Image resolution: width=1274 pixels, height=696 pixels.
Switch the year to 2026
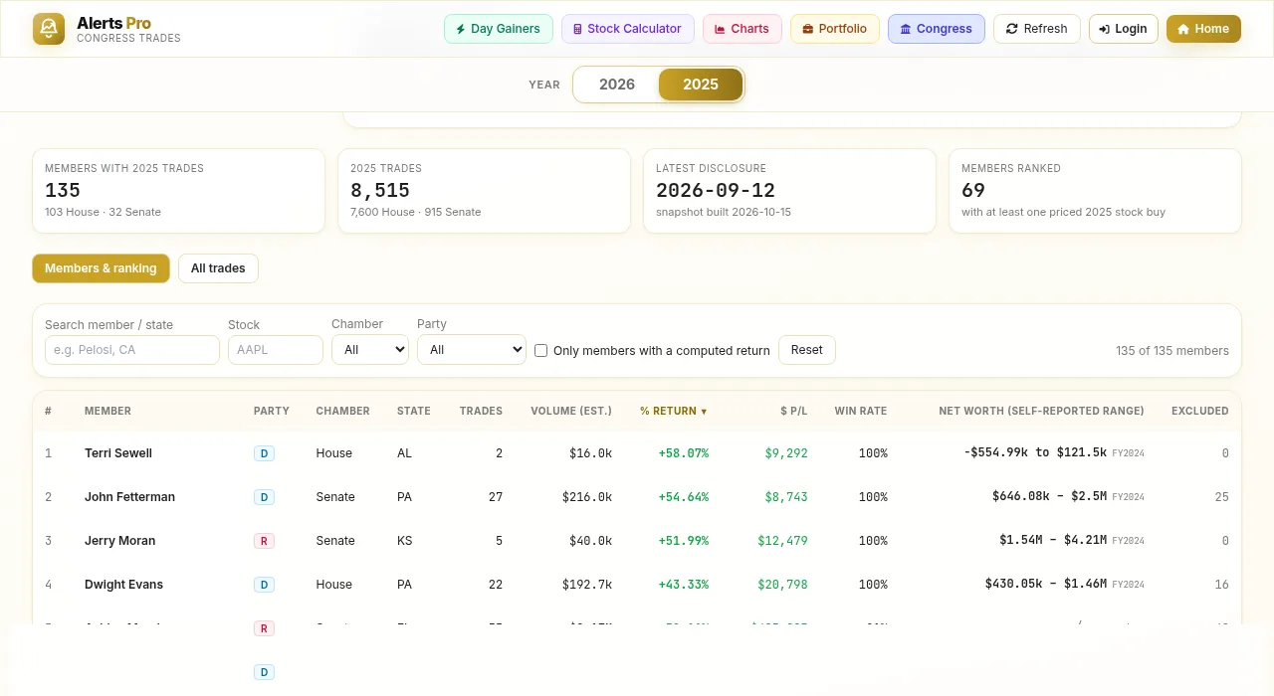617,85
